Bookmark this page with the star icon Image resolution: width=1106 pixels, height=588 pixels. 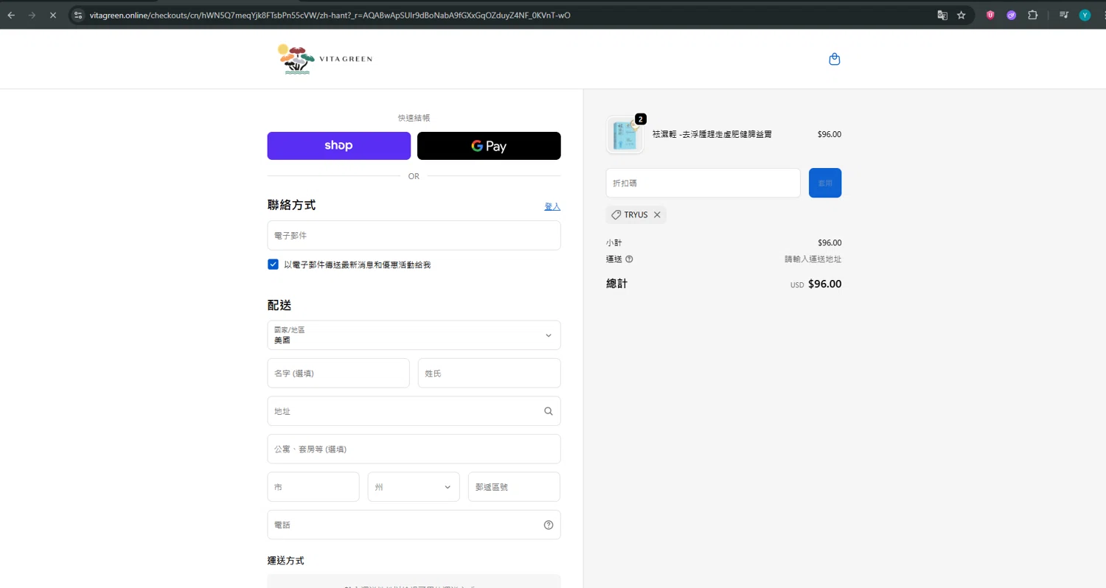click(961, 15)
